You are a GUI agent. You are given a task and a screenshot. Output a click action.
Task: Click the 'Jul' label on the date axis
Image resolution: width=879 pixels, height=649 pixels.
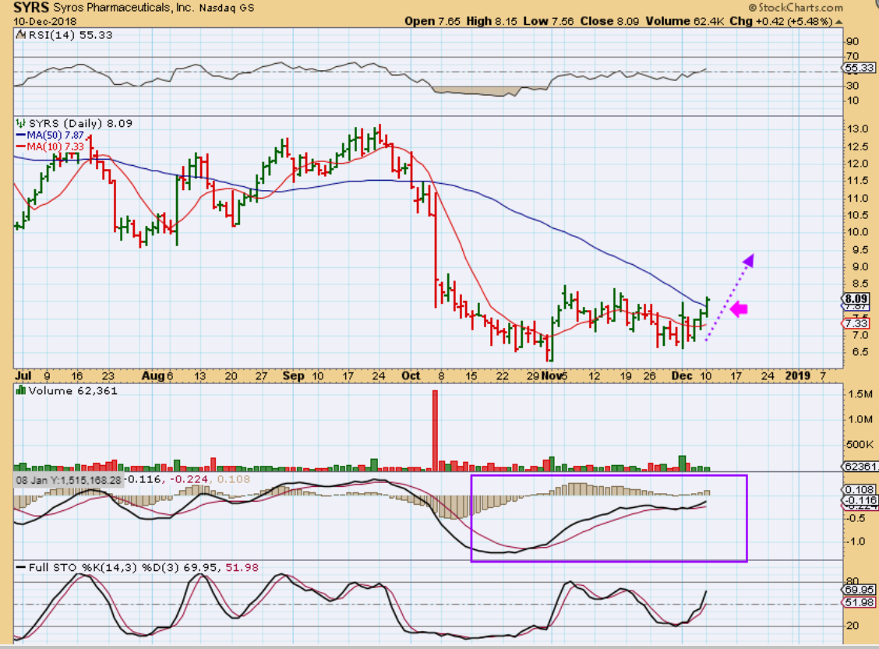[23, 376]
